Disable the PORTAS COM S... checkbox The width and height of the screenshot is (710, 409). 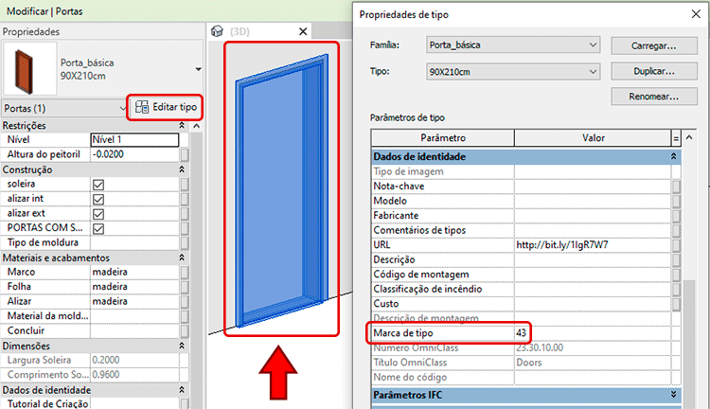(98, 228)
